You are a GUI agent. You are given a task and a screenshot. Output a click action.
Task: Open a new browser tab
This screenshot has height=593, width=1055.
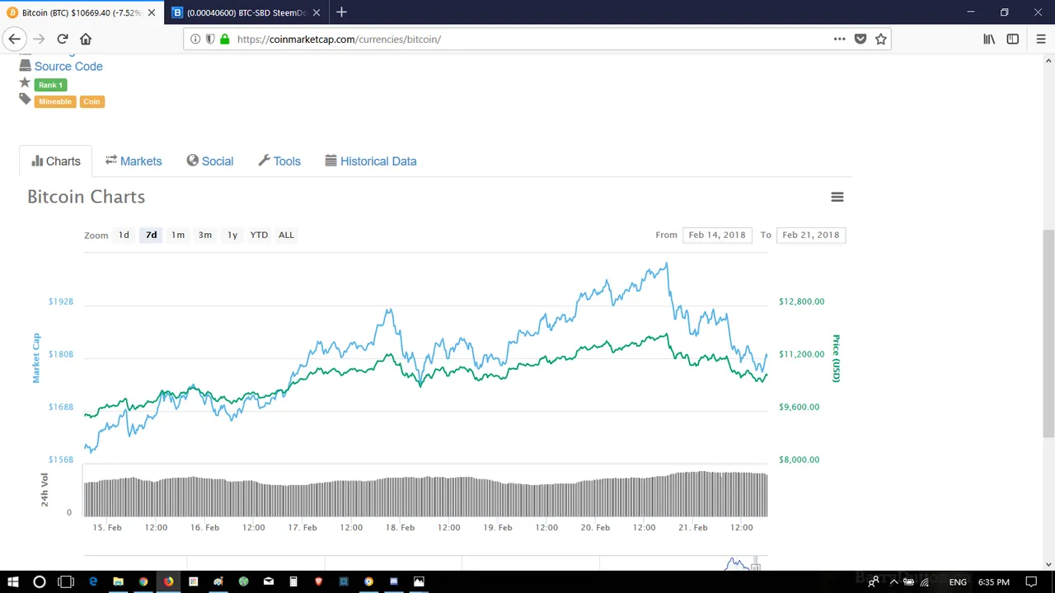(341, 12)
